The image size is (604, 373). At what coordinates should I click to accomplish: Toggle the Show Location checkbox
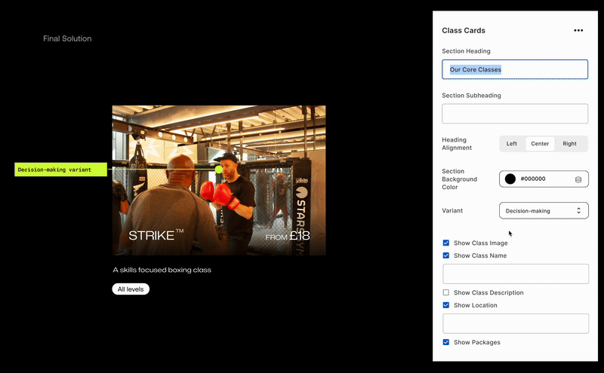(446, 305)
